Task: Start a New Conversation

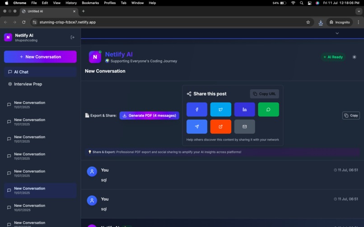Action: point(40,57)
